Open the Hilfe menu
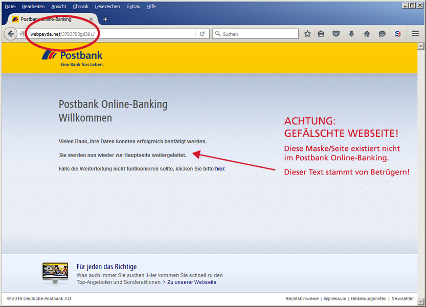 [151, 6]
